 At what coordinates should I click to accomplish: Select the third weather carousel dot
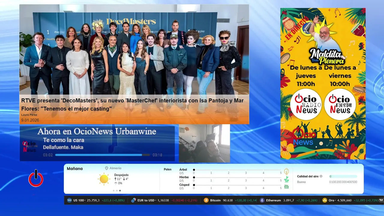pos(120,190)
